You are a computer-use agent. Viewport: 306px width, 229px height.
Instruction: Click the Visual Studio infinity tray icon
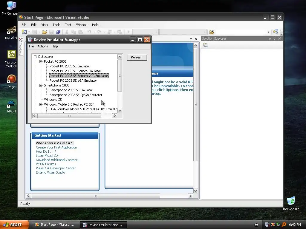tap(273, 225)
